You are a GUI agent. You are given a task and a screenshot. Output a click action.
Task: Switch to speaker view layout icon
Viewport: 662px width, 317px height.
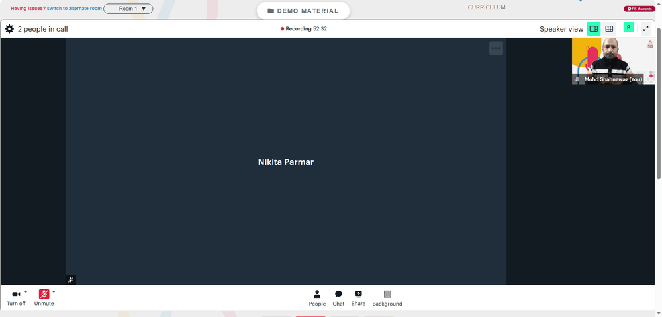point(594,28)
